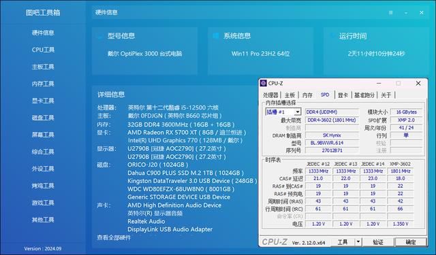Open 游戏工具 in the sidebar
436x255 pixels.
(43, 203)
